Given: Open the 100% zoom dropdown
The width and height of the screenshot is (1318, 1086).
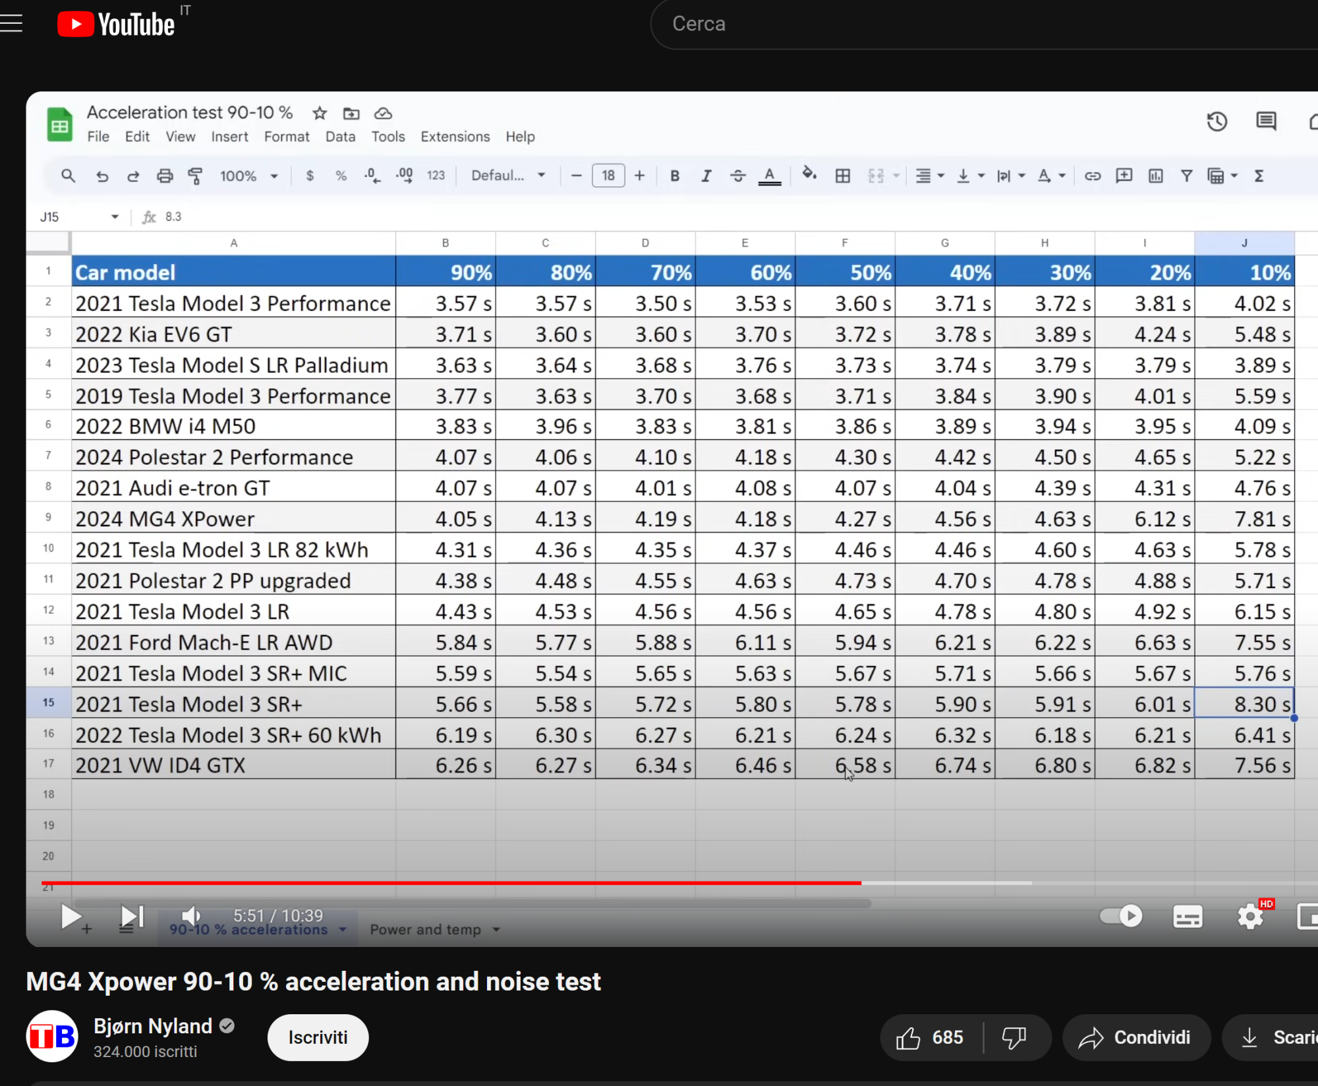Looking at the screenshot, I should [249, 176].
